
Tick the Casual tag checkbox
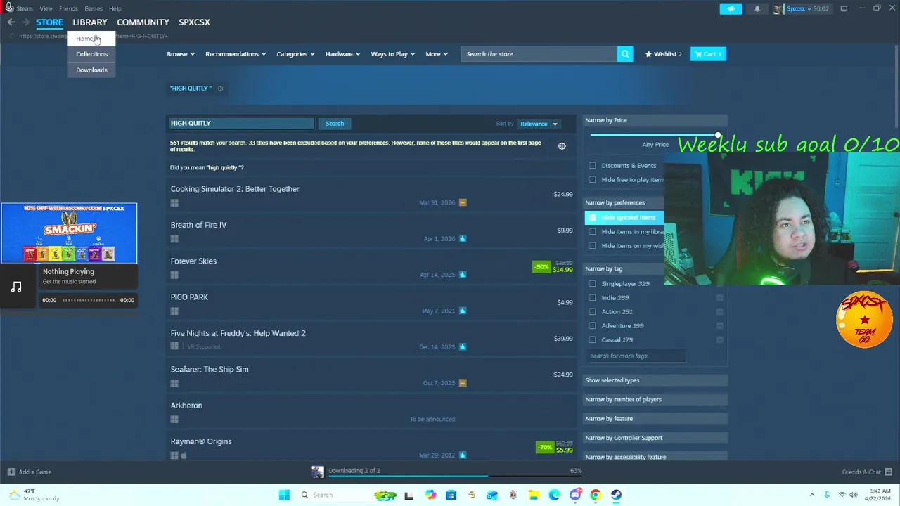click(x=592, y=340)
